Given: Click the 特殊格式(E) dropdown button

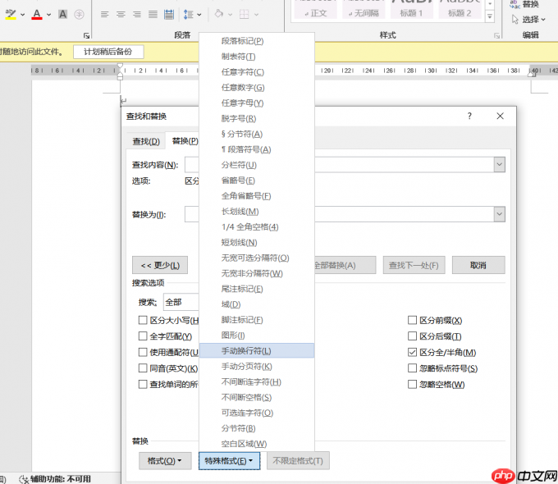Looking at the screenshot, I should tap(229, 461).
